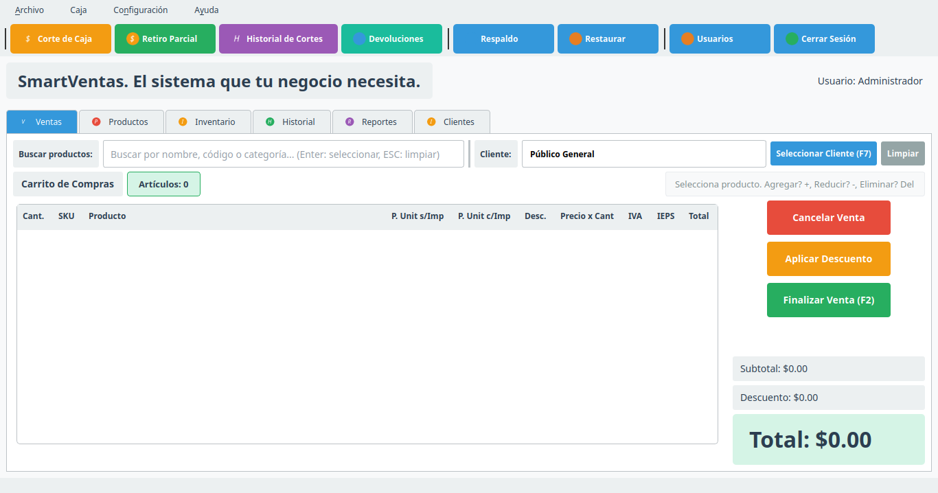This screenshot has height=493, width=938.
Task: Click the Desc. column header
Action: click(536, 216)
